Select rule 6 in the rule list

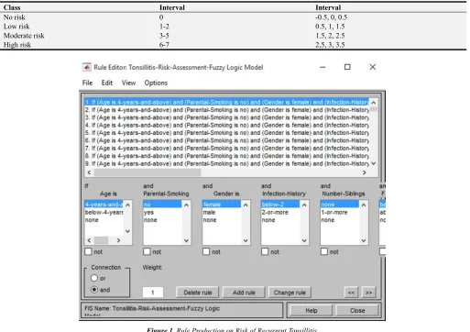(x=227, y=140)
